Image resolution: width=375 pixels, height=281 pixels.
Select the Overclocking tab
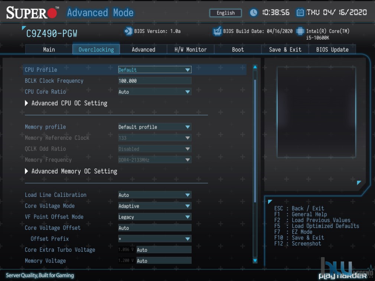click(96, 49)
